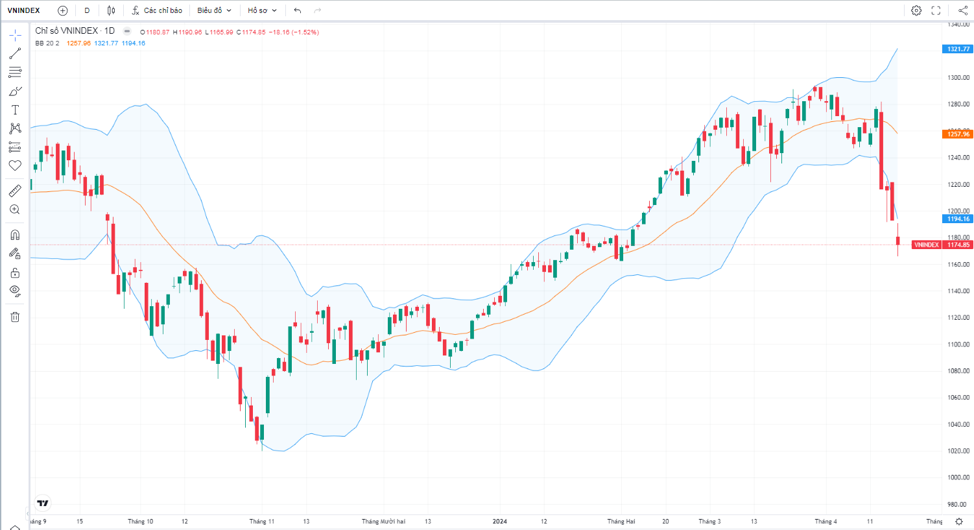The width and height of the screenshot is (974, 530).
Task: Activate the zoom in magnifier tool
Action: pos(15,210)
